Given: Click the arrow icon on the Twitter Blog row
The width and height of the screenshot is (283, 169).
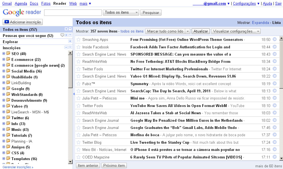Looking at the screenshot, I should tap(274, 142).
